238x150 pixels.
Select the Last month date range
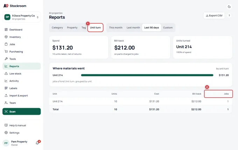tap(133, 28)
